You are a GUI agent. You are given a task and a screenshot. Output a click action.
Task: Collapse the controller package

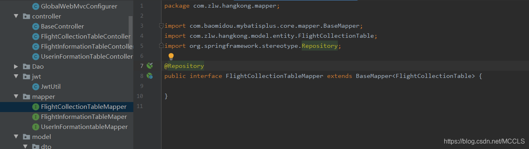click(x=16, y=16)
